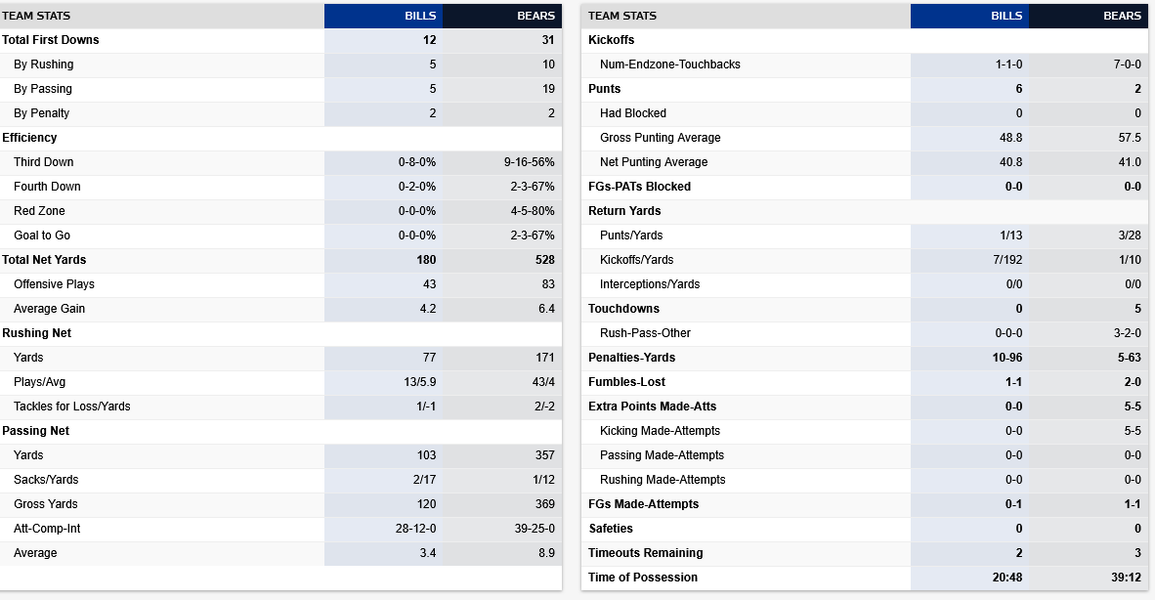Click the Timeouts Remaining row heading
The height and width of the screenshot is (600, 1155).
646,553
